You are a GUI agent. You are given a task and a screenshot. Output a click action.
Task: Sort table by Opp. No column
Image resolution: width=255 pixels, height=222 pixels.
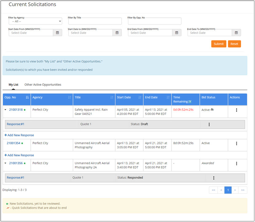tap(27, 97)
